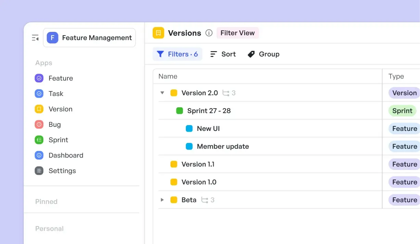The width and height of the screenshot is (420, 244).
Task: Click the green square beside Sprint 27 - 28
Action: [x=180, y=111]
